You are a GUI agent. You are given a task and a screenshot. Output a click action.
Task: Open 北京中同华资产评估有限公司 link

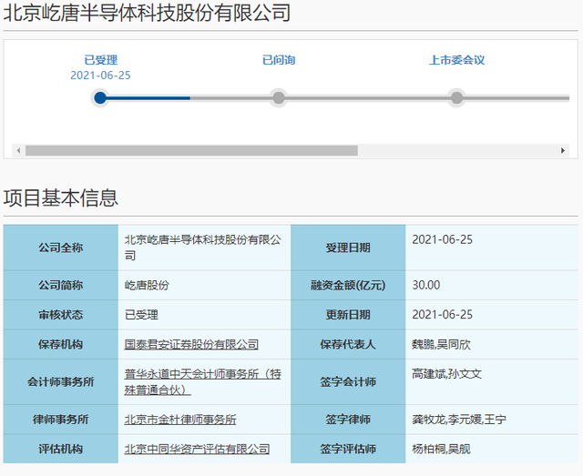pos(197,449)
